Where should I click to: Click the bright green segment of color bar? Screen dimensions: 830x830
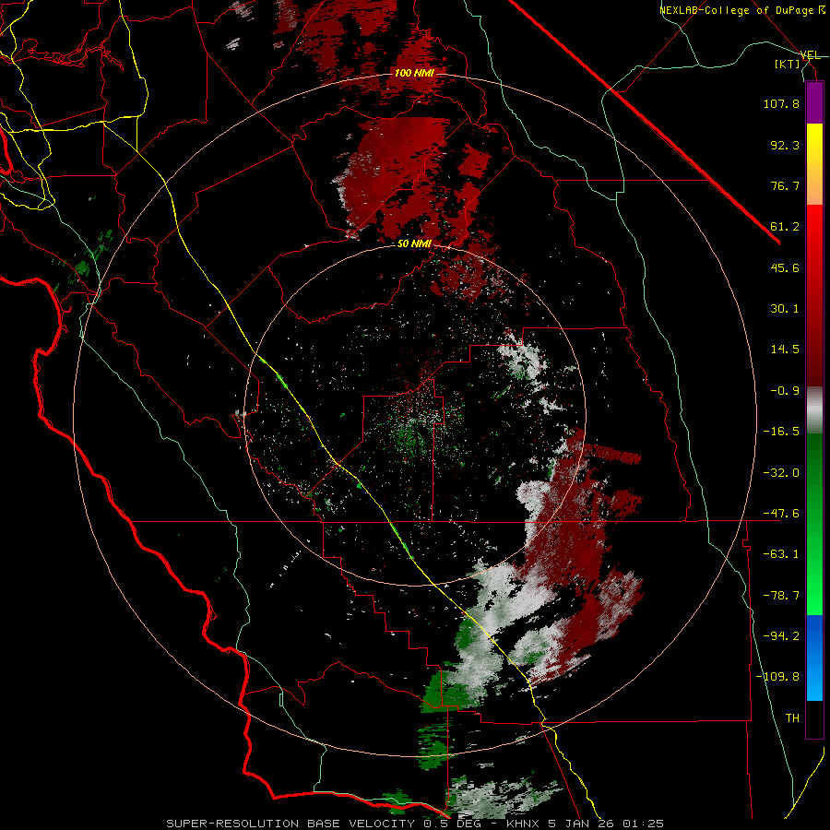(x=814, y=524)
